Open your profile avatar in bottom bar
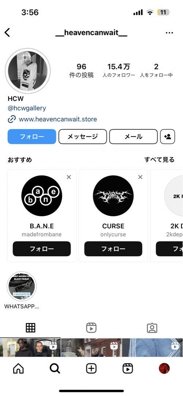Image resolution: width=183 pixels, height=396 pixels. point(164,369)
